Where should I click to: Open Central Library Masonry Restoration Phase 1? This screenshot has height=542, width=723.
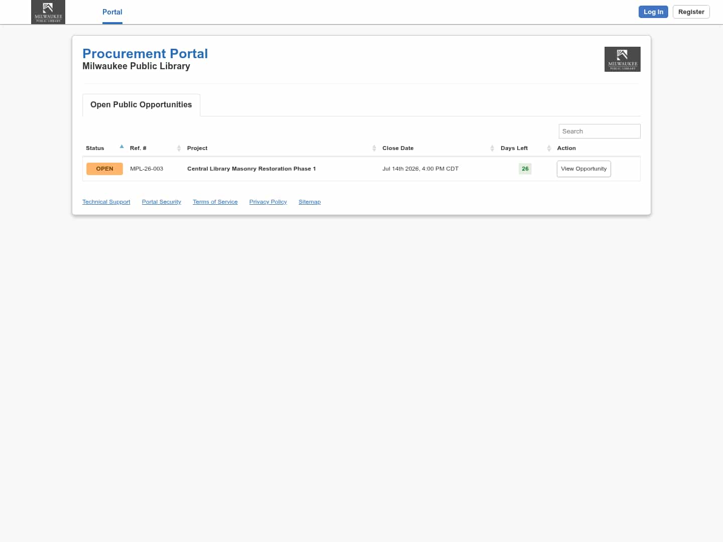pyautogui.click(x=252, y=169)
